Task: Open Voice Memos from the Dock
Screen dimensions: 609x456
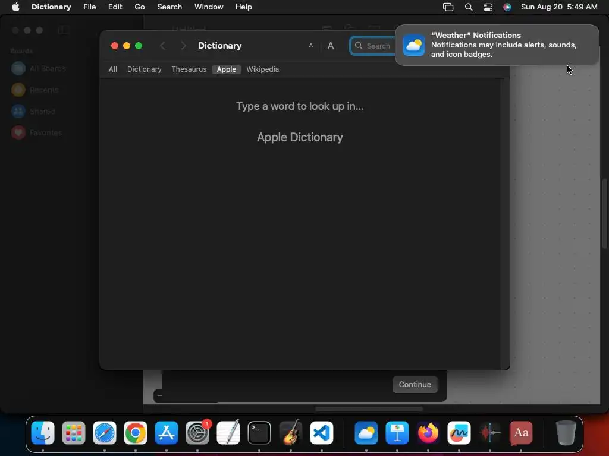Action: (x=490, y=433)
